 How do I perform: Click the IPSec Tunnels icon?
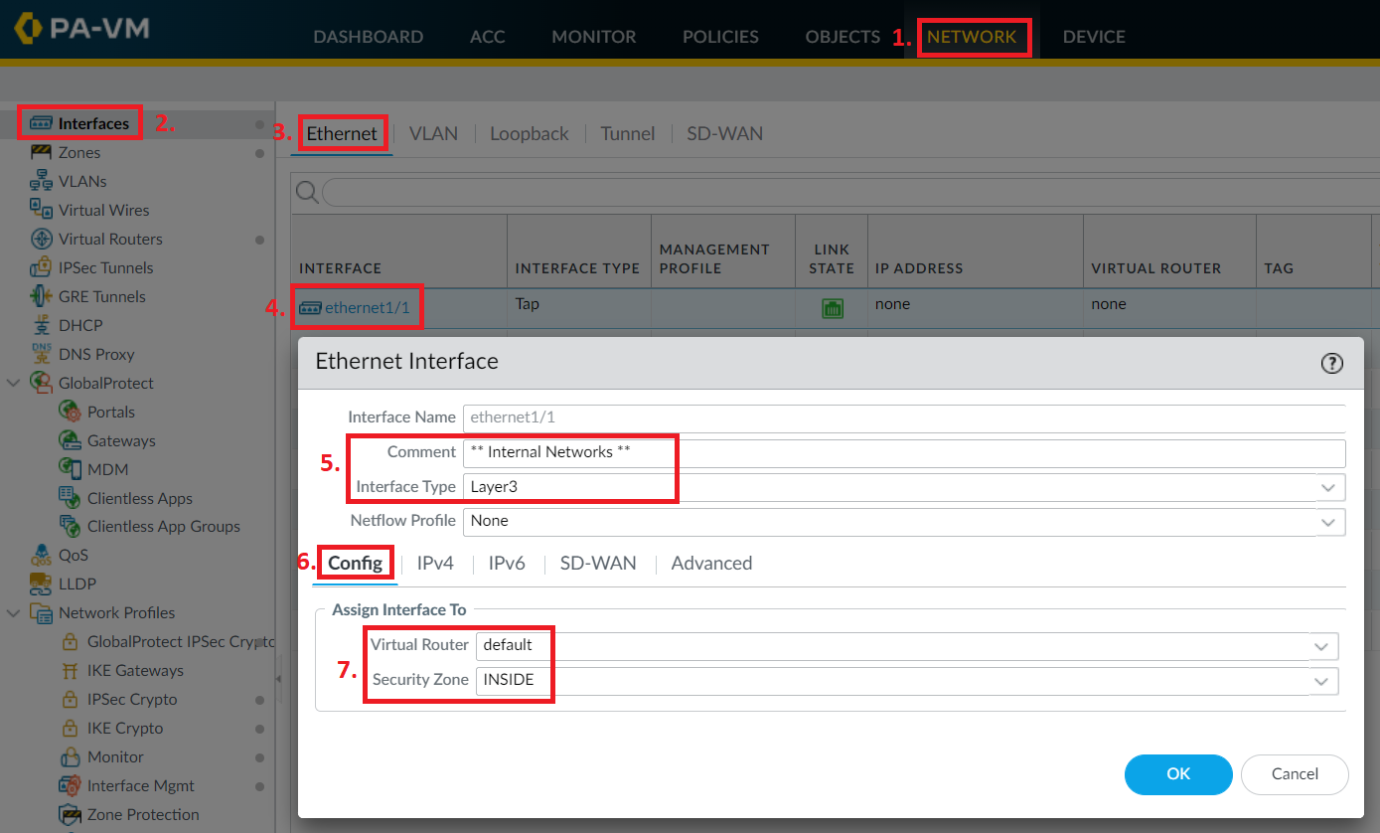point(41,267)
